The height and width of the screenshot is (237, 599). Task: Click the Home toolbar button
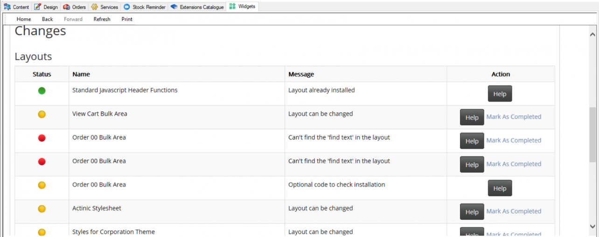click(24, 19)
